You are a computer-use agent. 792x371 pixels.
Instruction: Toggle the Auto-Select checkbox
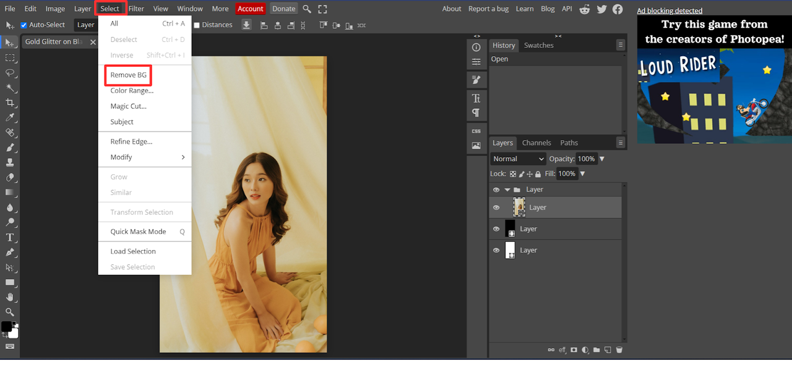(24, 25)
